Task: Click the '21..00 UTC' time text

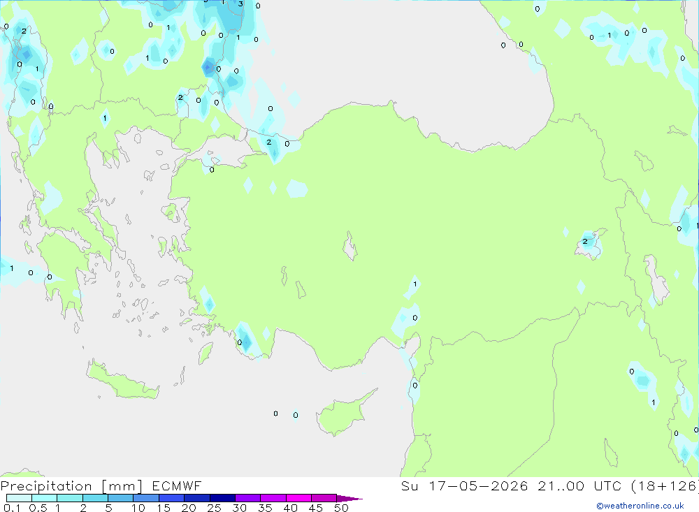Action: (579, 485)
